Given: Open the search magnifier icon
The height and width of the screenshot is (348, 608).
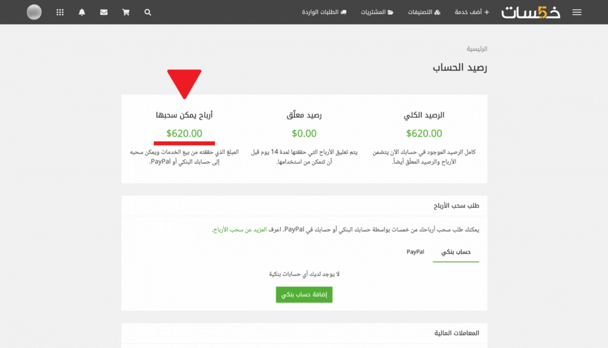Looking at the screenshot, I should click(148, 12).
